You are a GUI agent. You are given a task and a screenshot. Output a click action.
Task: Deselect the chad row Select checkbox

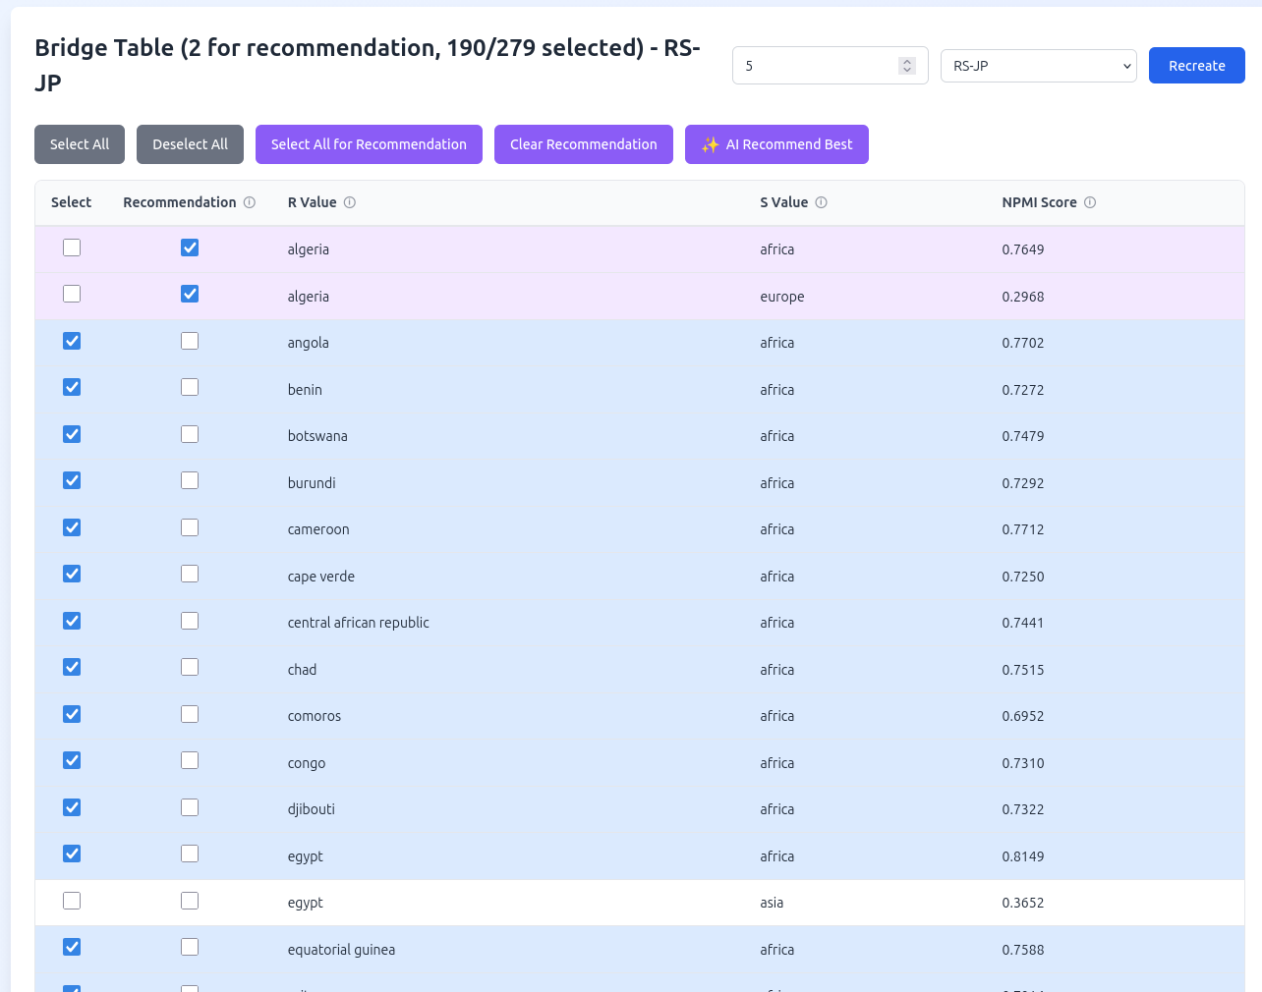(x=72, y=667)
